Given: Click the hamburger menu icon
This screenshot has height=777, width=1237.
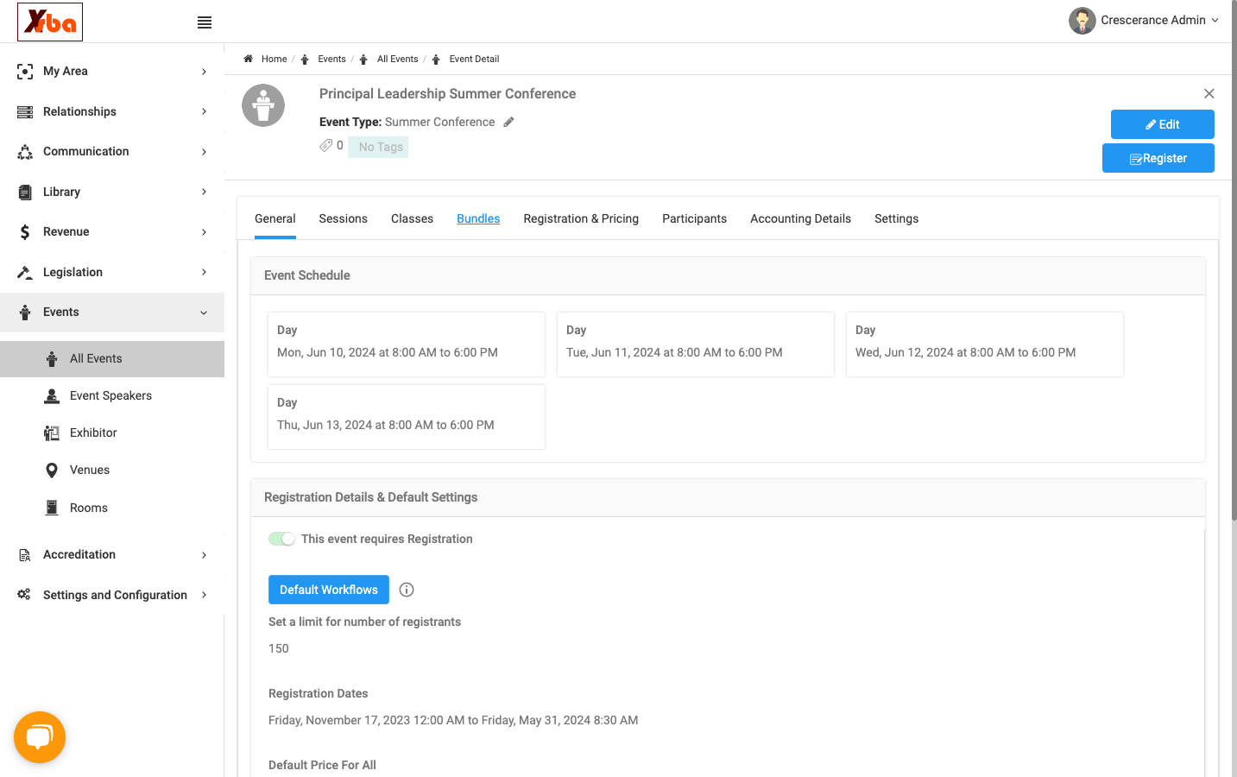Looking at the screenshot, I should pos(205,22).
